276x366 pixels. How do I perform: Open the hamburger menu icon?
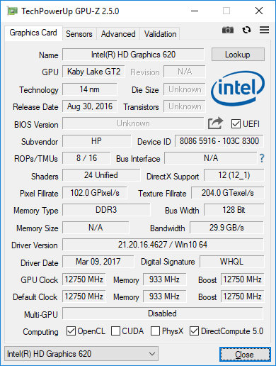tap(264, 30)
